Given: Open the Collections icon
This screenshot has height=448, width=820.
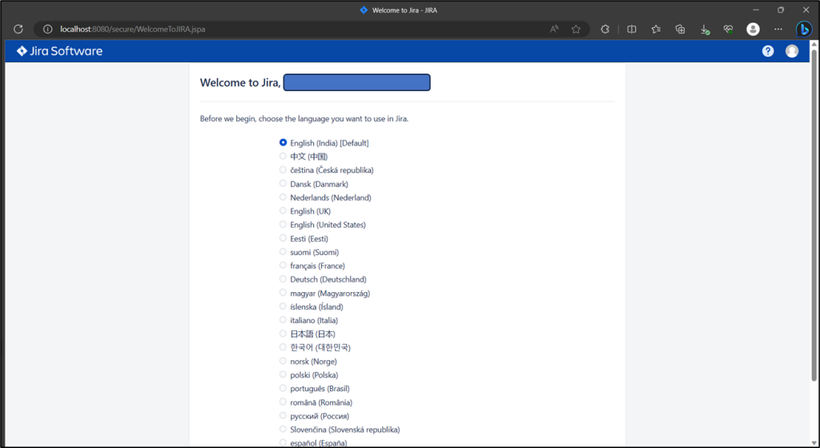Looking at the screenshot, I should click(x=680, y=30).
